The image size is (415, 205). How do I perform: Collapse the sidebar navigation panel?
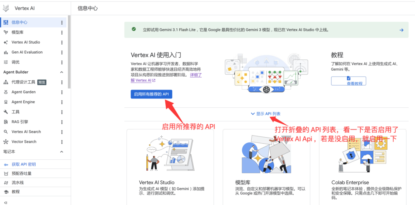click(6, 202)
